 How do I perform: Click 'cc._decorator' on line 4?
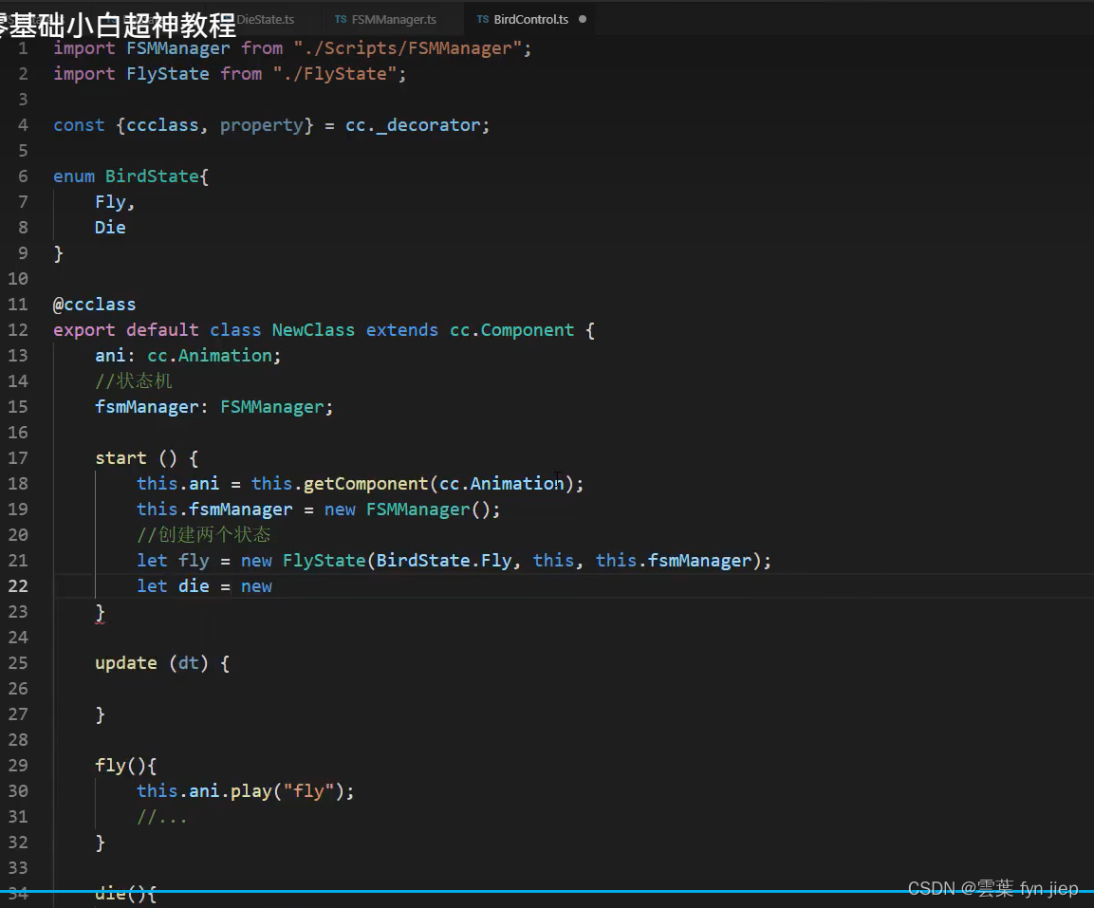[413, 125]
